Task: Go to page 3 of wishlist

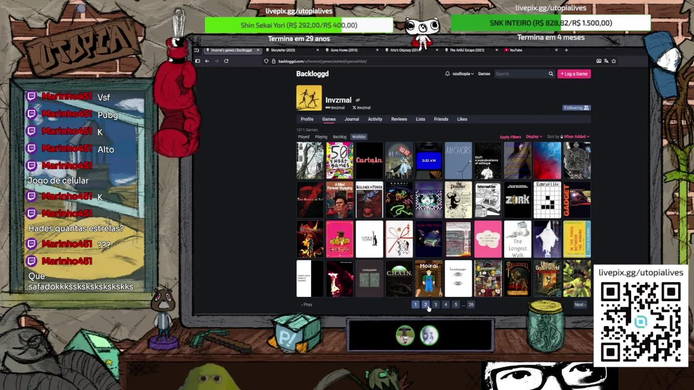Action: 435,304
